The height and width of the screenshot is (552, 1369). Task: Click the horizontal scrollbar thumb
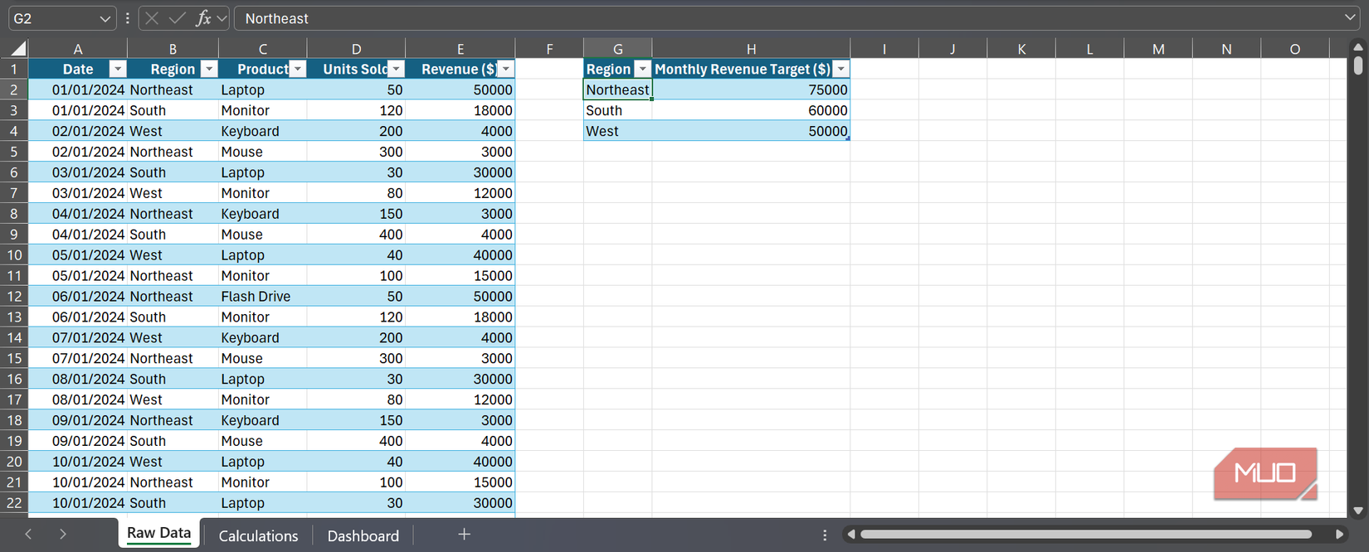click(x=1085, y=535)
